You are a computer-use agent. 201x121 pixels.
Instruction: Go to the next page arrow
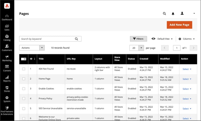(x=193, y=48)
